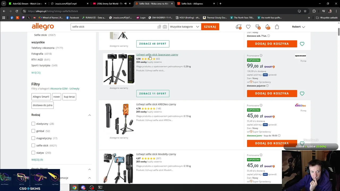The image size is (340, 191).
Task: Click the orange SZUKAJ search button
Action: [x=210, y=27]
